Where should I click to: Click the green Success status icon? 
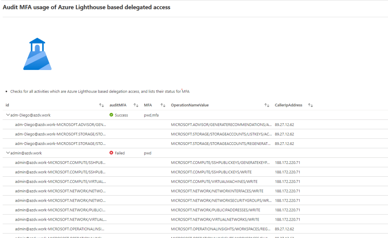[x=111, y=115]
